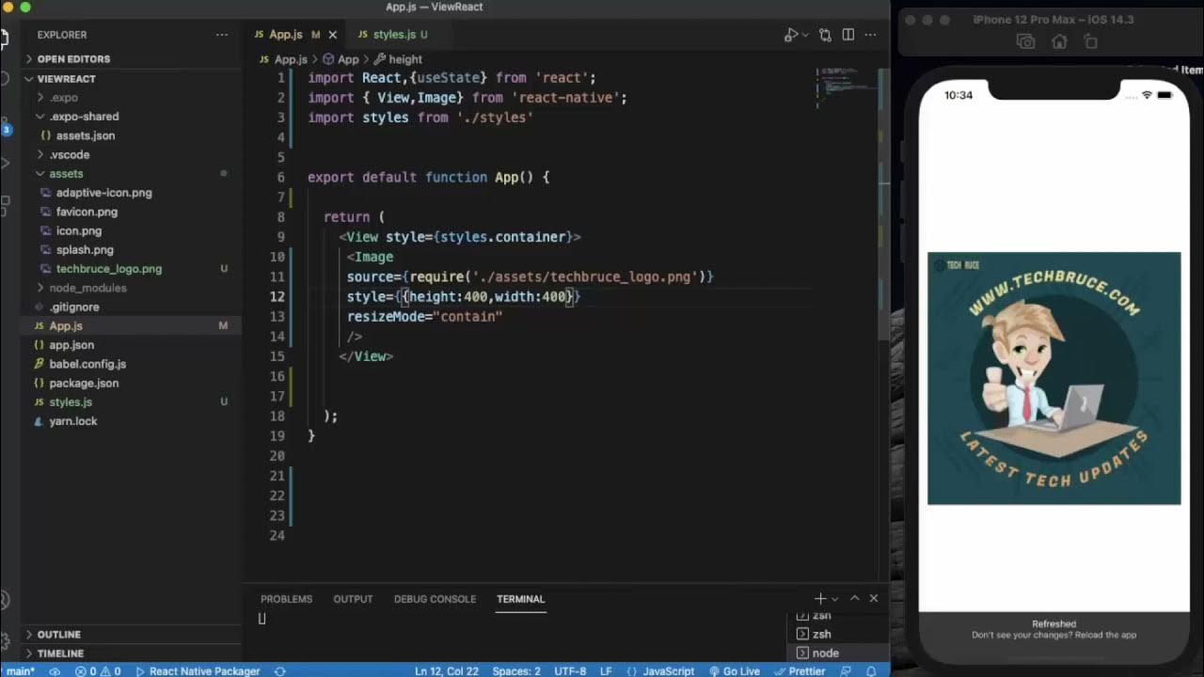
Task: Go to line via Ln 12, Col 22
Action: (447, 670)
